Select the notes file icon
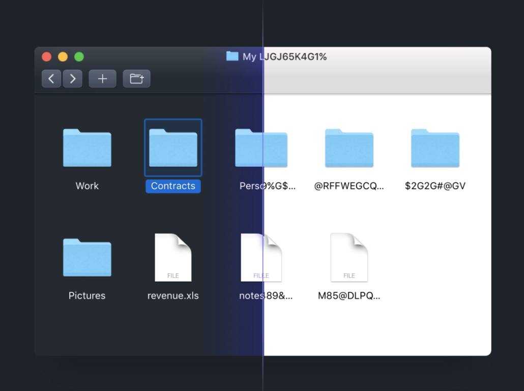The width and height of the screenshot is (524, 391). [261, 258]
